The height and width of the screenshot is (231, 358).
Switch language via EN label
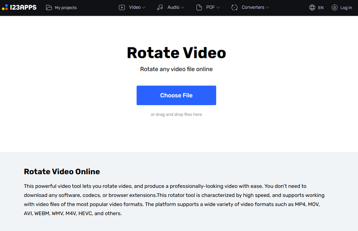[x=321, y=8]
